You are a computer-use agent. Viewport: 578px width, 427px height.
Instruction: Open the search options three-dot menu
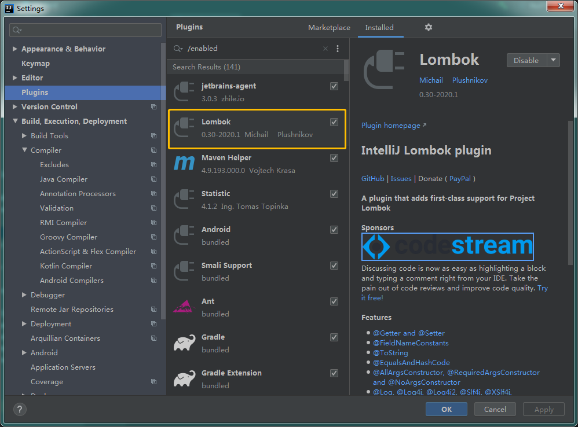[338, 49]
